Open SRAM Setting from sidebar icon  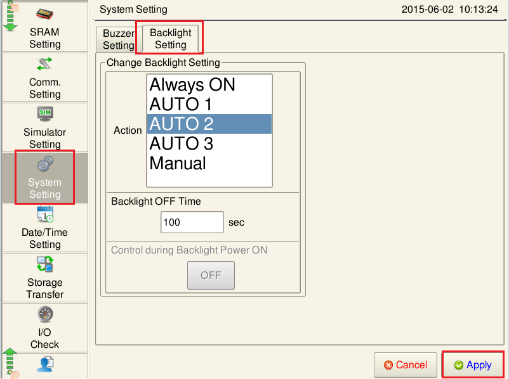click(x=44, y=13)
